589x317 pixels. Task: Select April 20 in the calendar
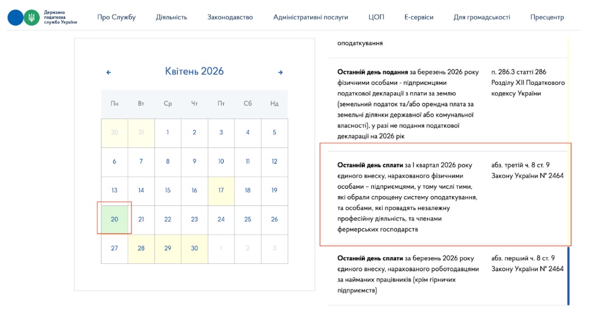(x=114, y=219)
